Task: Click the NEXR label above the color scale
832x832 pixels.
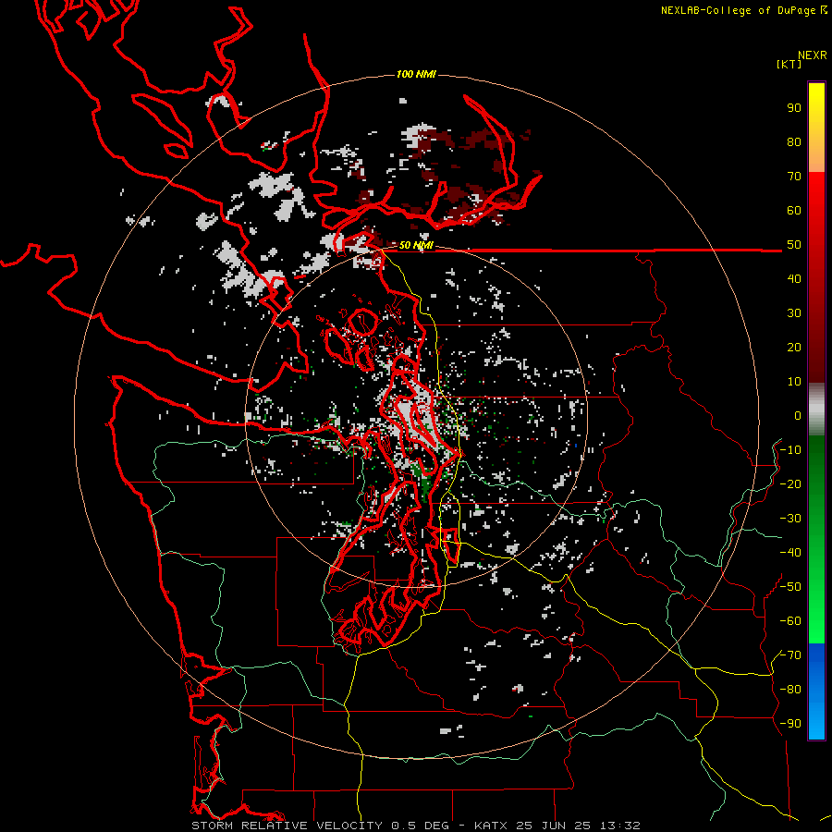Action: [813, 55]
